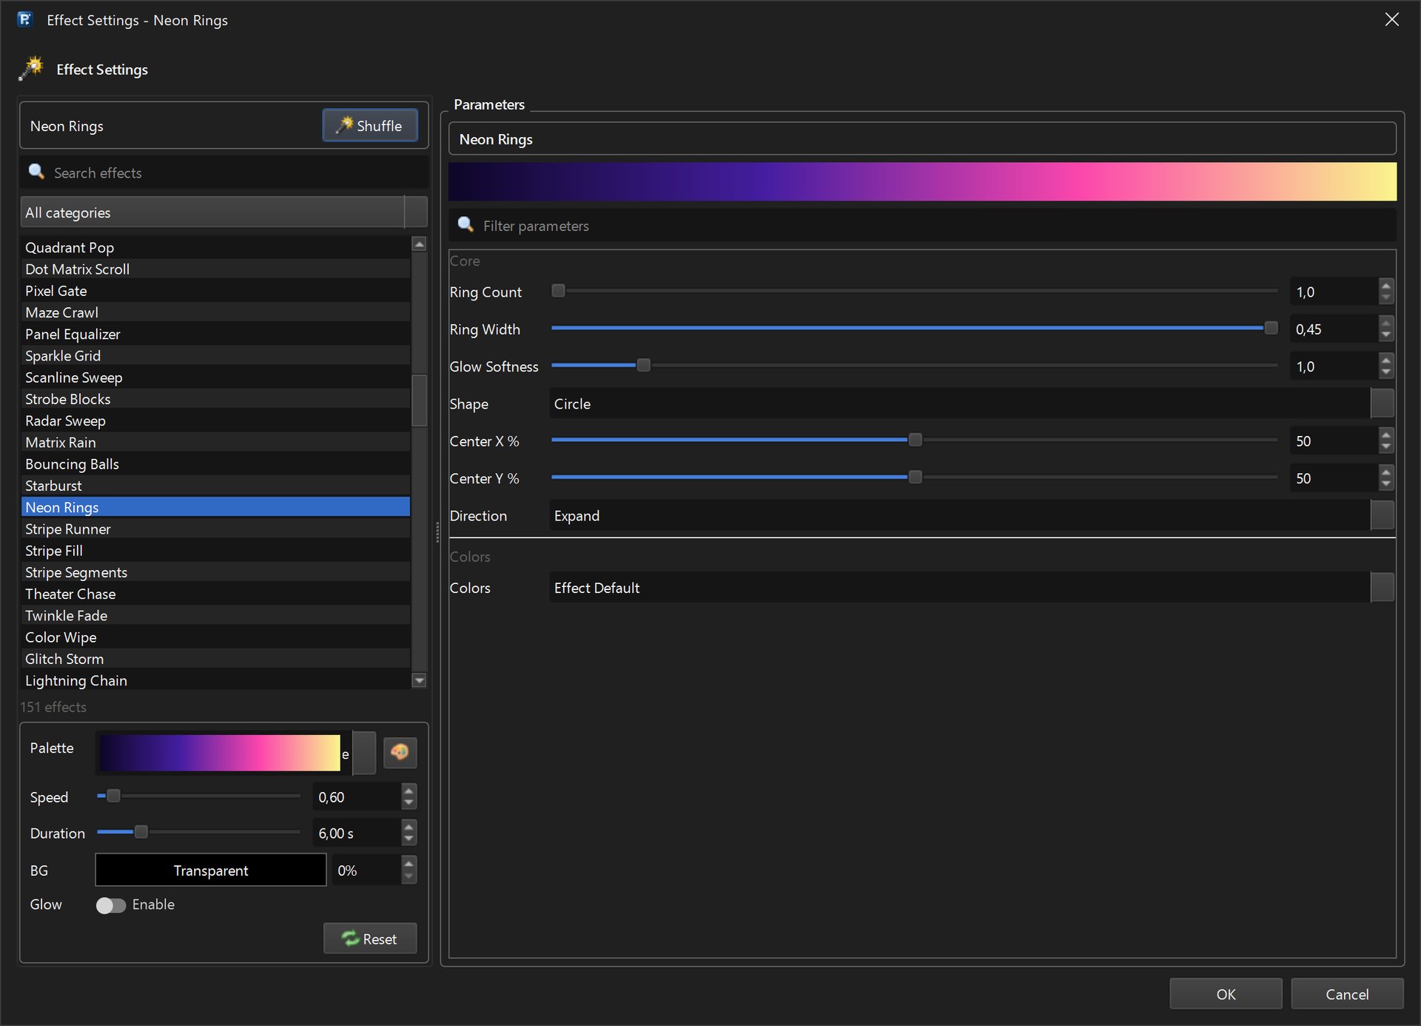Click the Center X % value field

[1334, 441]
